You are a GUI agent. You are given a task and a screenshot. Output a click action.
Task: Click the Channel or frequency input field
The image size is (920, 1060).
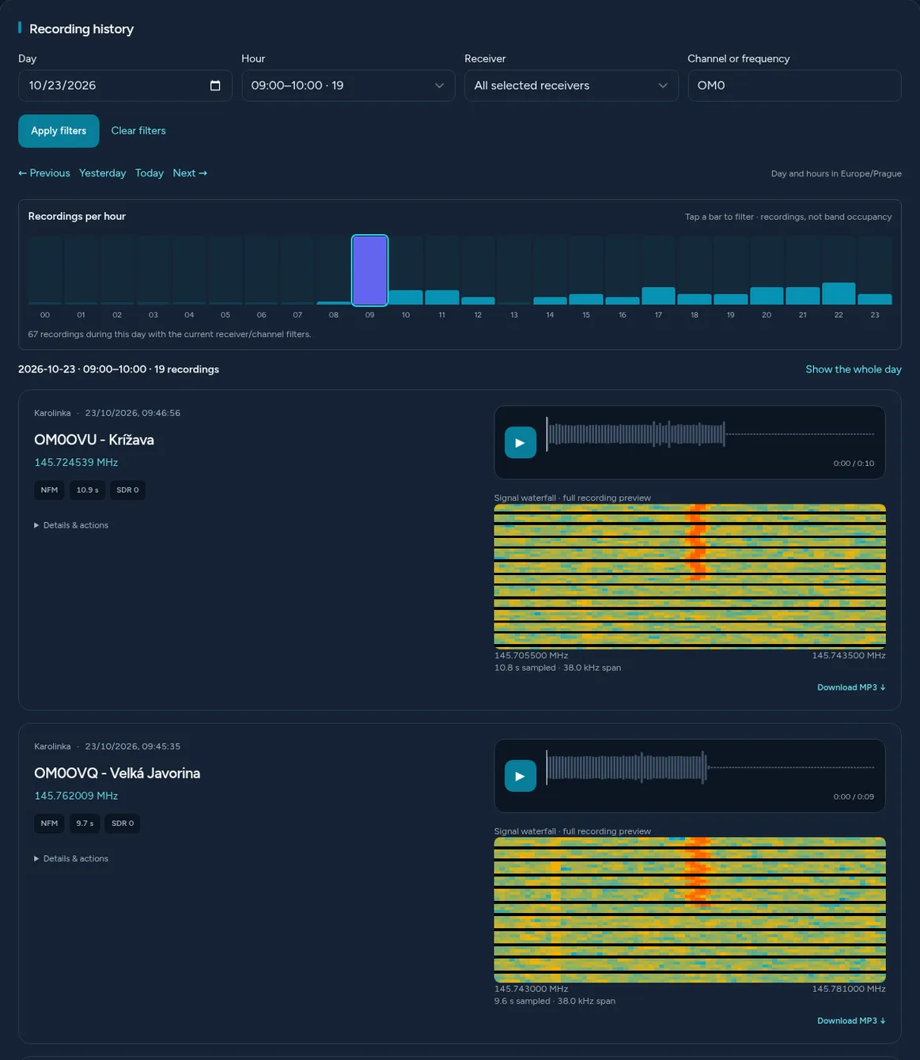[x=794, y=85]
